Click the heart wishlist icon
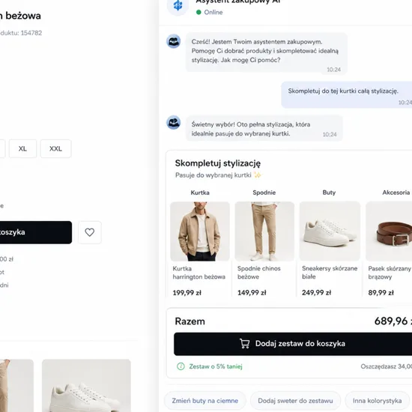Image resolution: width=412 pixels, height=412 pixels. pos(90,232)
